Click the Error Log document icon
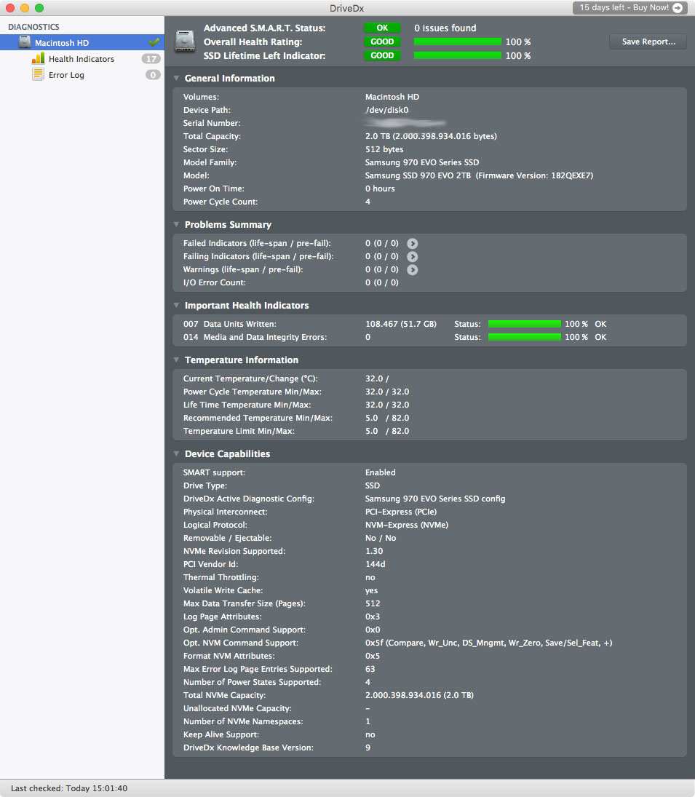 pos(38,74)
